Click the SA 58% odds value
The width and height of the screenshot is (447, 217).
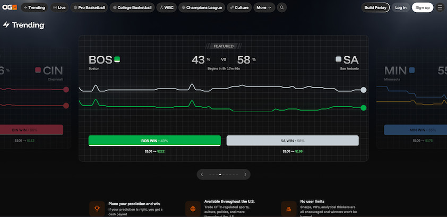pyautogui.click(x=246, y=60)
